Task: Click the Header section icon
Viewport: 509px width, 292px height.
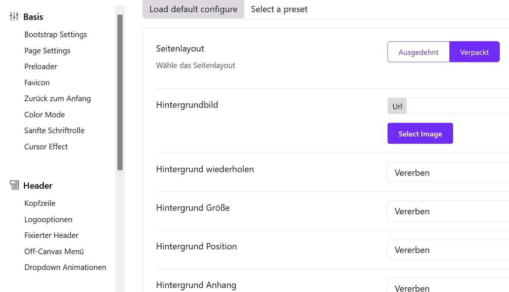Action: [14, 185]
